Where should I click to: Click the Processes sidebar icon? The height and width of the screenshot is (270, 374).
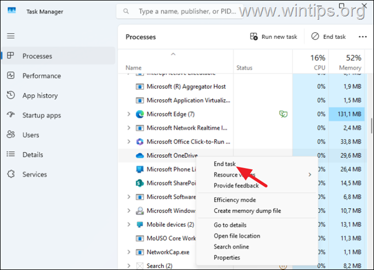11,56
